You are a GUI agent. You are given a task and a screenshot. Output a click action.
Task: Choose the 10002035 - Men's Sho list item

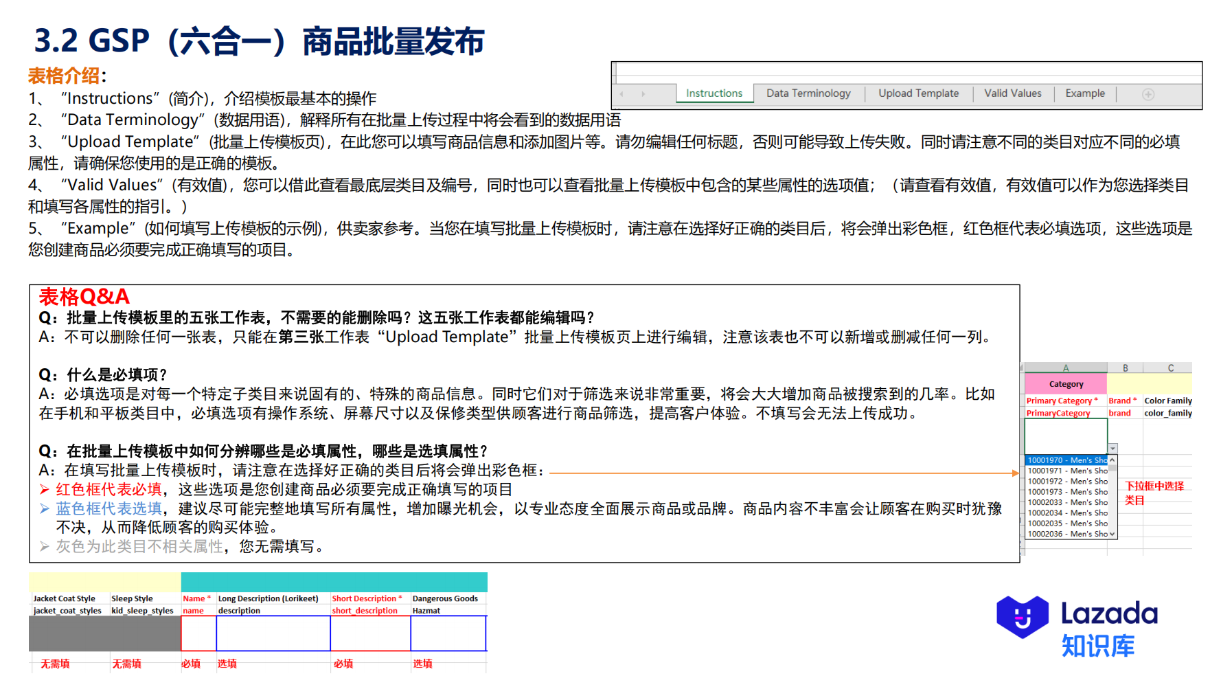pyautogui.click(x=1066, y=523)
